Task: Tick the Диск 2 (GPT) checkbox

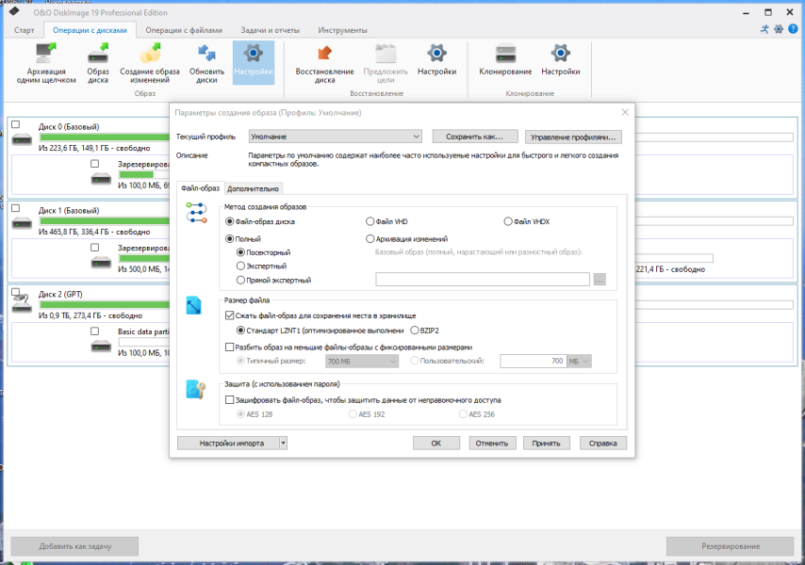Action: (x=16, y=292)
